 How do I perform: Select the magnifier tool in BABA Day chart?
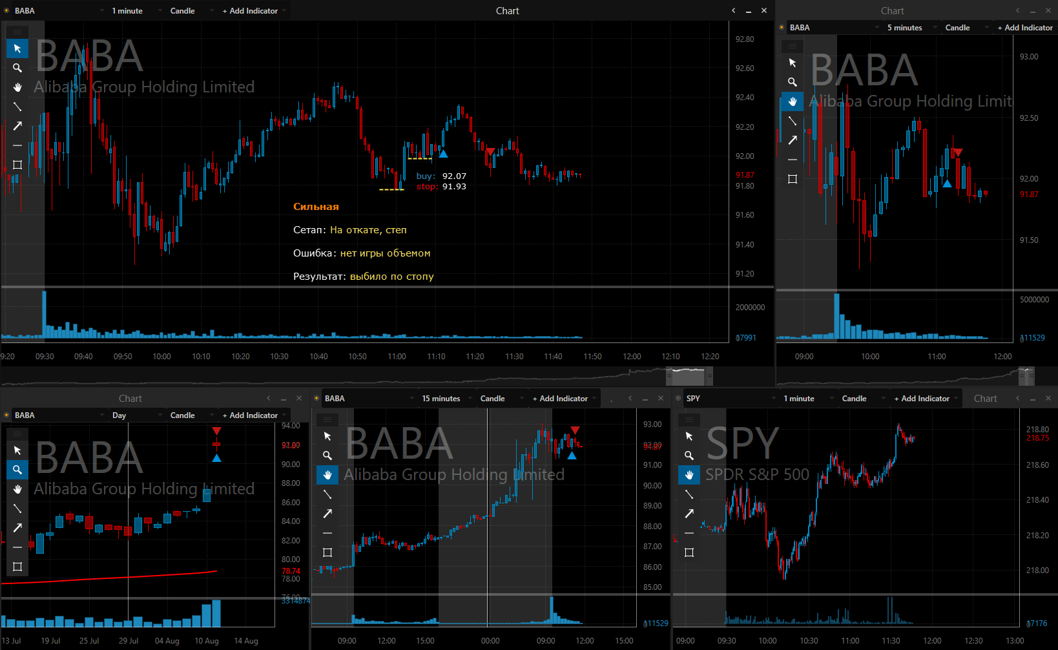17,470
